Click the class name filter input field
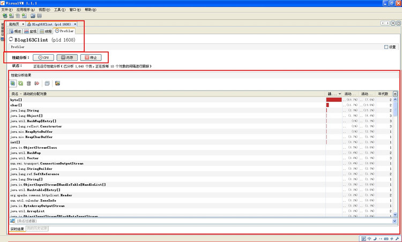The image size is (402, 242). click(x=204, y=221)
